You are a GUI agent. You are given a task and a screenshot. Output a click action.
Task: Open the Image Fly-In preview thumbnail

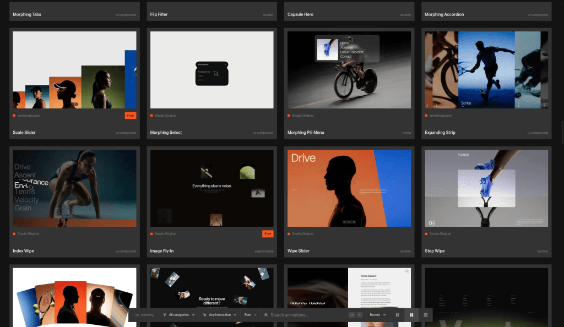click(x=212, y=188)
